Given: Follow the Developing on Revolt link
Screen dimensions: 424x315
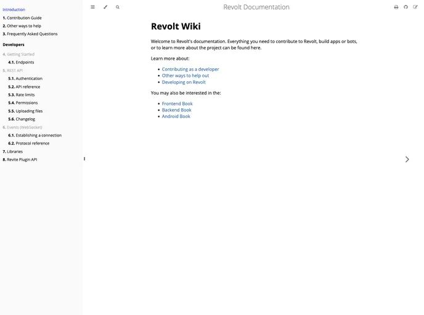Looking at the screenshot, I should pyautogui.click(x=184, y=82).
